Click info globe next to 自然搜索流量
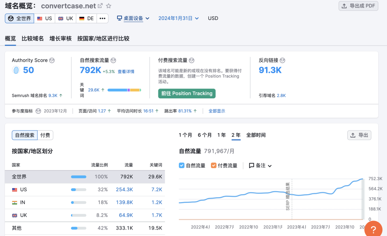Image resolution: width=387 pixels, height=236 pixels. (113, 60)
